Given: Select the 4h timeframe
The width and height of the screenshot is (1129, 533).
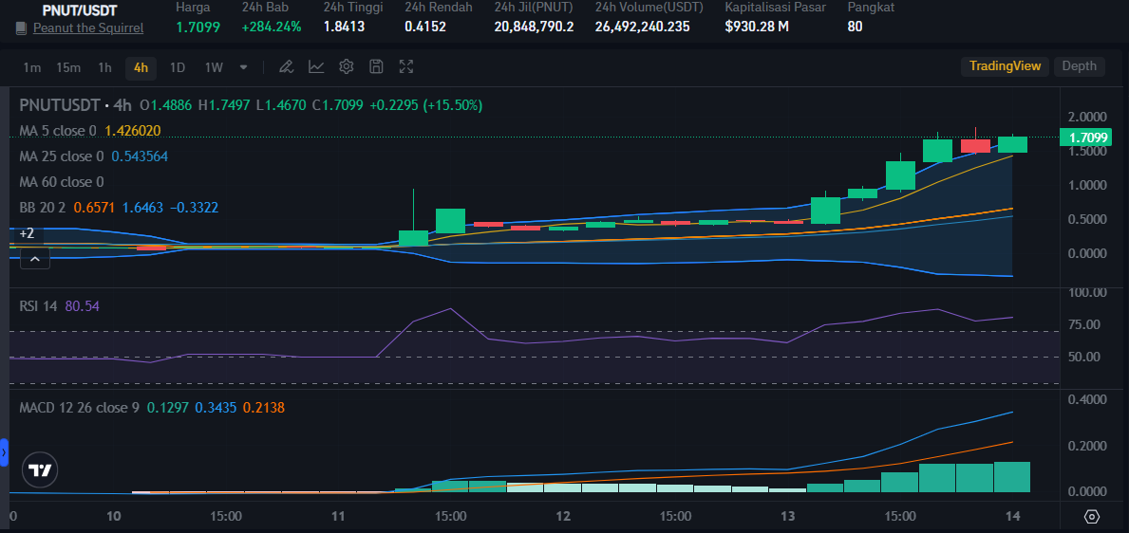Looking at the screenshot, I should point(141,67).
